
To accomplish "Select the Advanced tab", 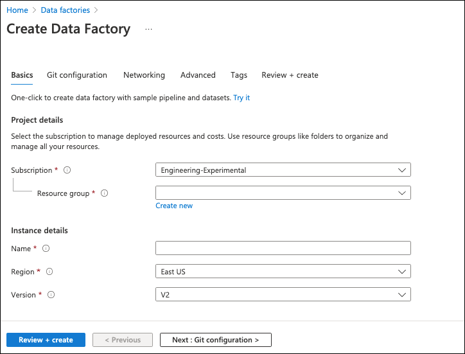I will pyautogui.click(x=198, y=75).
